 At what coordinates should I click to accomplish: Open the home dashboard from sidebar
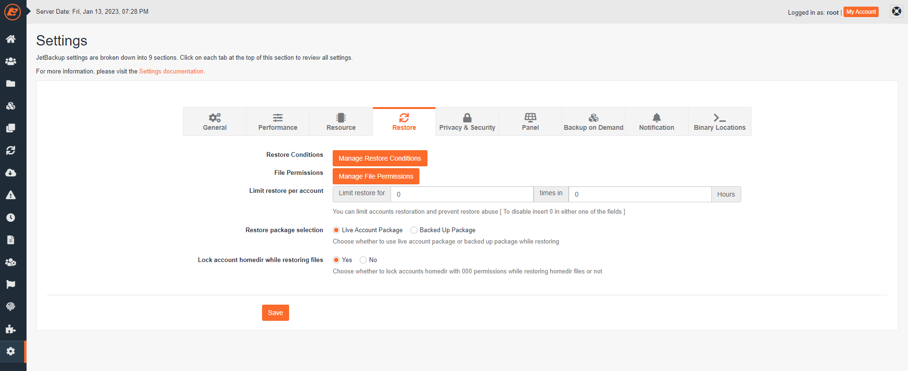(x=10, y=39)
